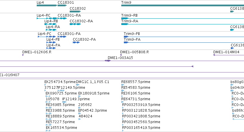The width and height of the screenshot is (244, 132).
Task: Select the DME1-014M04 clone arrow
Action: (x=229, y=55)
